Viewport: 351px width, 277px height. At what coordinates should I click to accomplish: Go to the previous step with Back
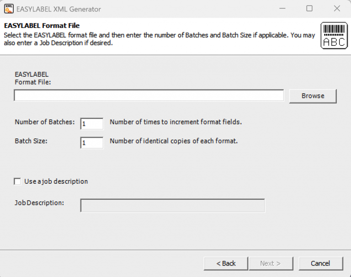(x=226, y=263)
